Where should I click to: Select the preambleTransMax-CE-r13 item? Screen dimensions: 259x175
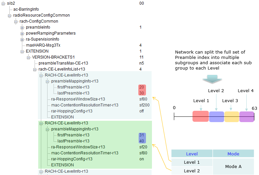[63, 63]
